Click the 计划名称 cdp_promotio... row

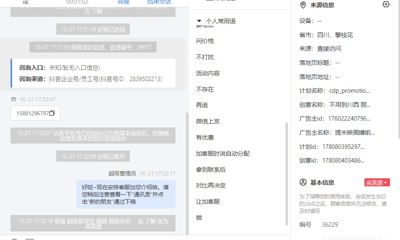[334, 91]
